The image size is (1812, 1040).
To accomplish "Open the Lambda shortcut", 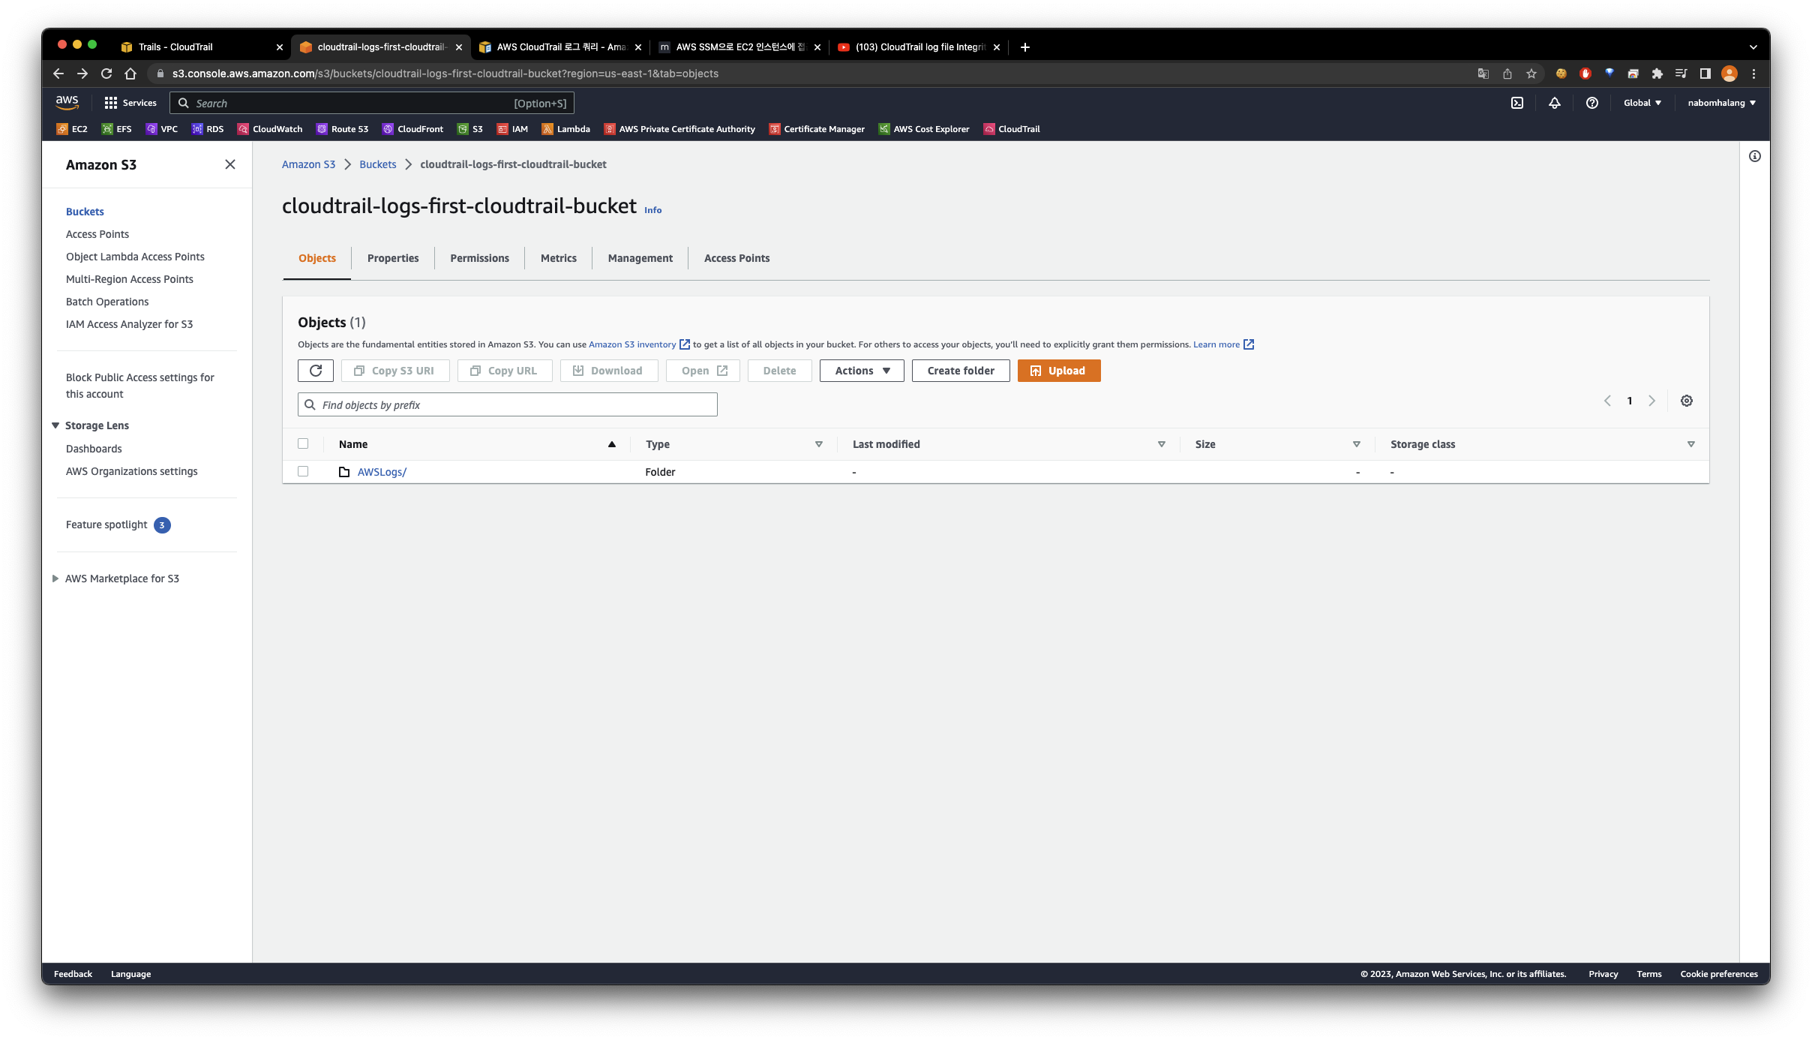I will point(566,129).
